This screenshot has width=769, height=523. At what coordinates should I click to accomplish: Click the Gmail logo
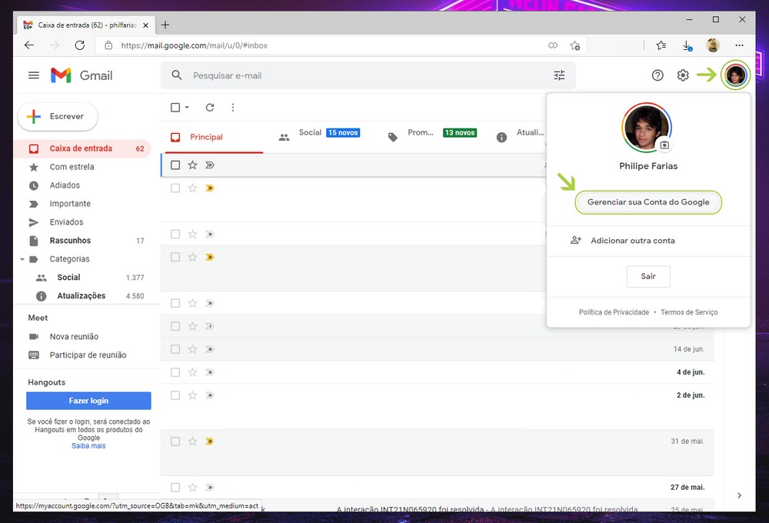click(x=82, y=75)
